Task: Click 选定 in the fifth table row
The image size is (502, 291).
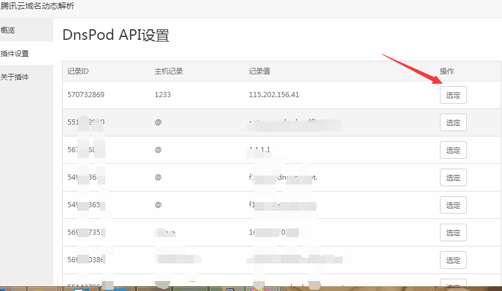Action: pos(453,205)
